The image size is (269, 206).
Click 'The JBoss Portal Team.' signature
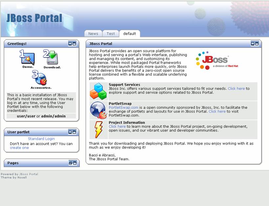[109, 159]
